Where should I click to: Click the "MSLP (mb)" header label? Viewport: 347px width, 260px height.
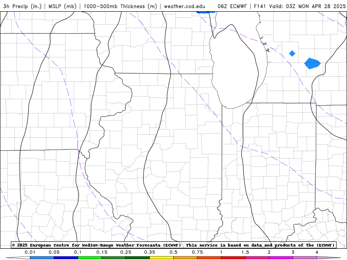point(62,6)
